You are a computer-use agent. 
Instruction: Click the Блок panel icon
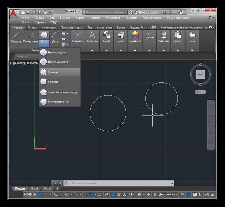tap(121, 35)
